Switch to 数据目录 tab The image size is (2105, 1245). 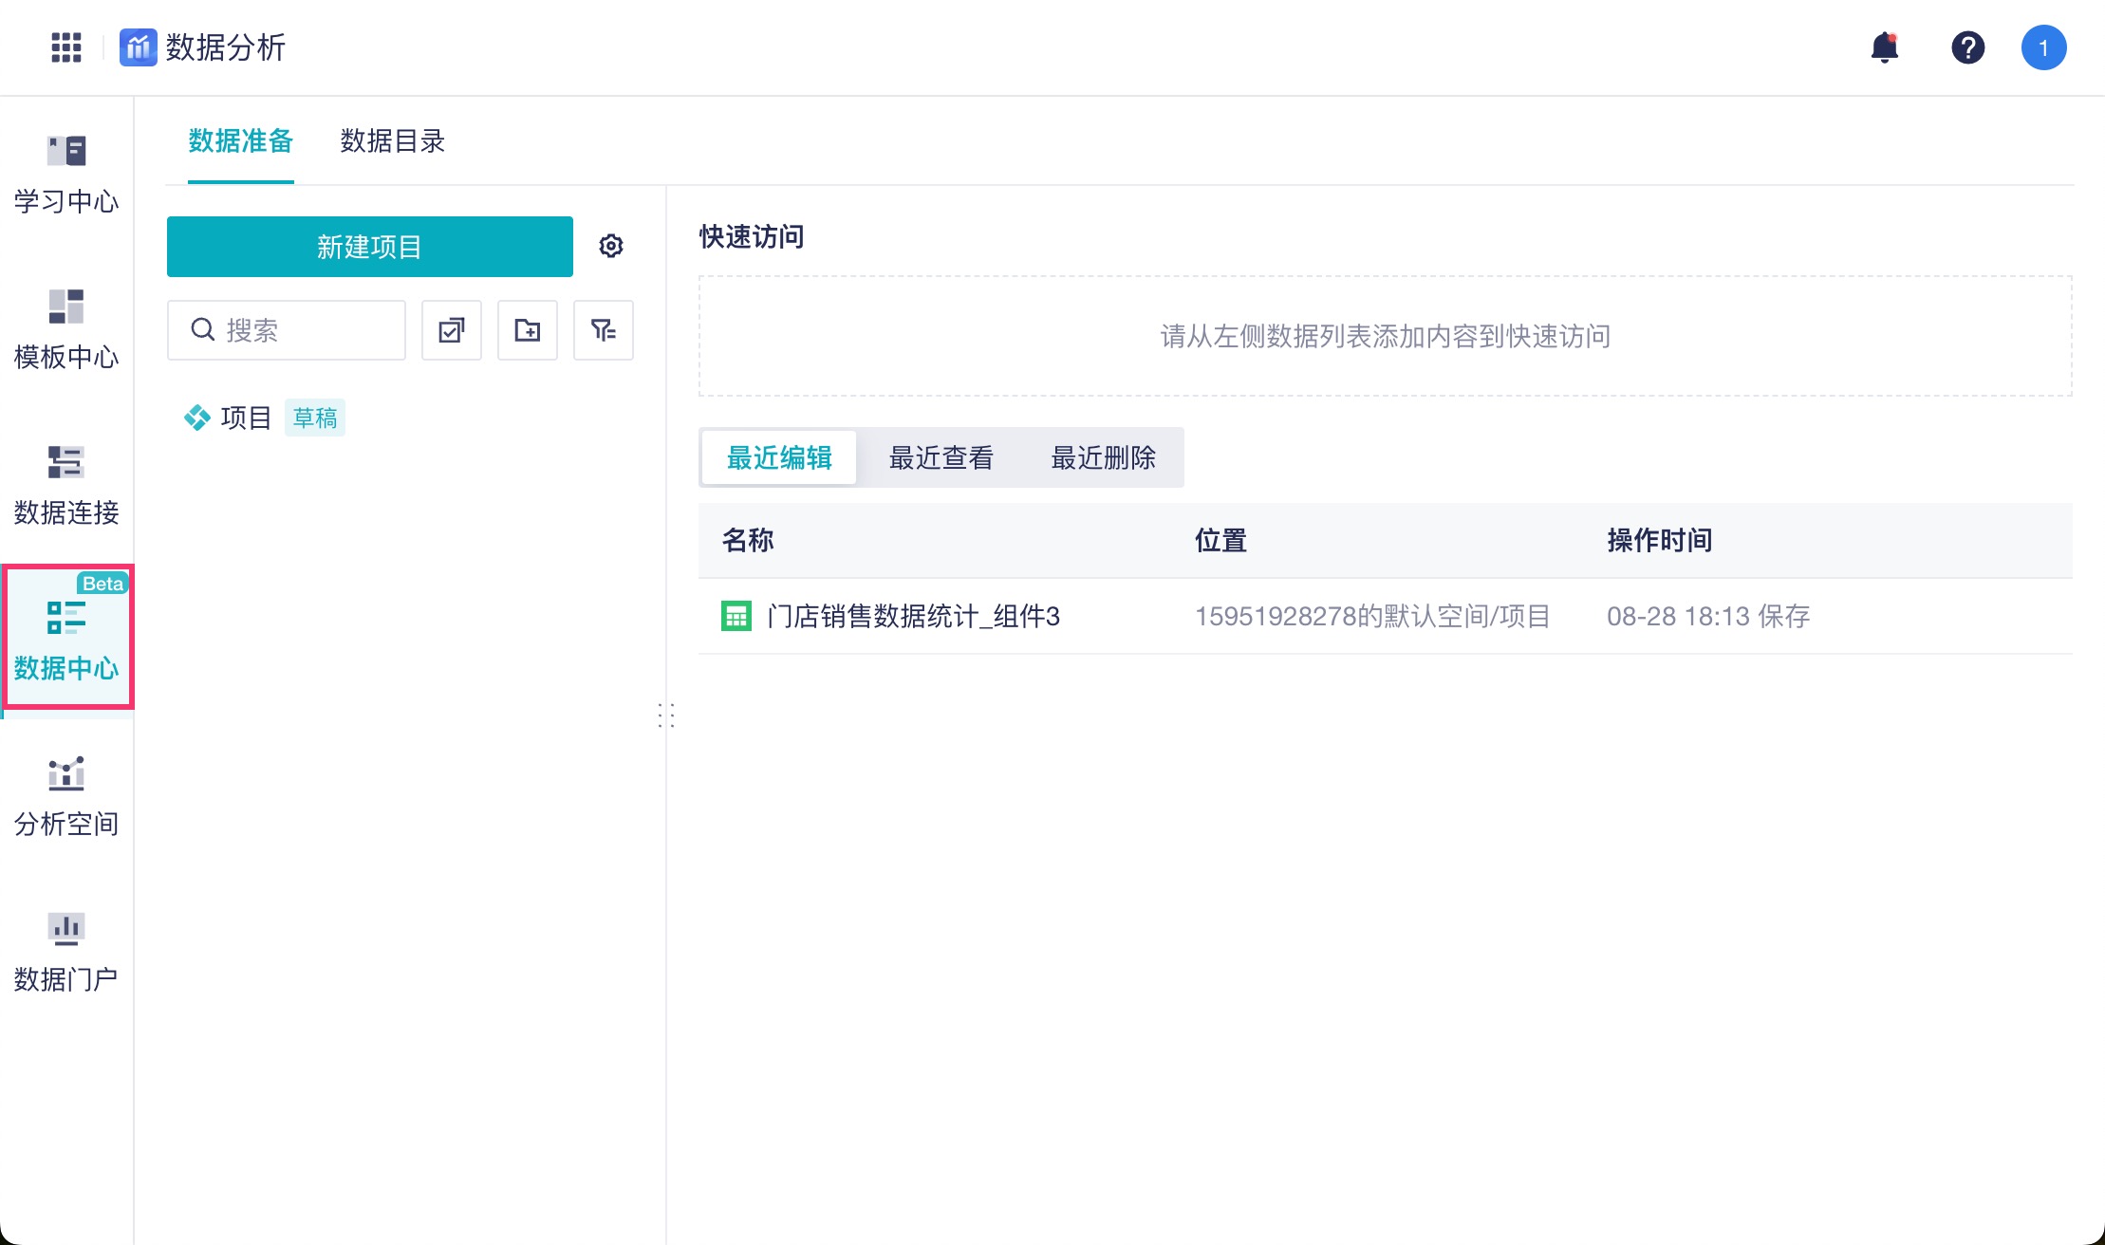392,141
